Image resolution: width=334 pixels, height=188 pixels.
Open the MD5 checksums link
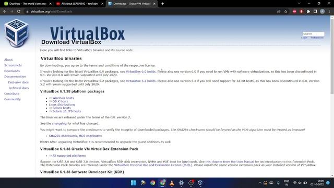click(90, 136)
